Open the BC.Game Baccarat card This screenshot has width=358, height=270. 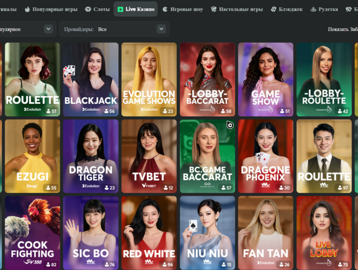tap(207, 156)
